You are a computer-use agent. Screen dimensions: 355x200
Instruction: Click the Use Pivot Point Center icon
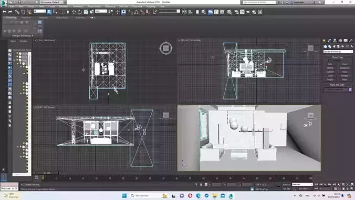point(111,12)
